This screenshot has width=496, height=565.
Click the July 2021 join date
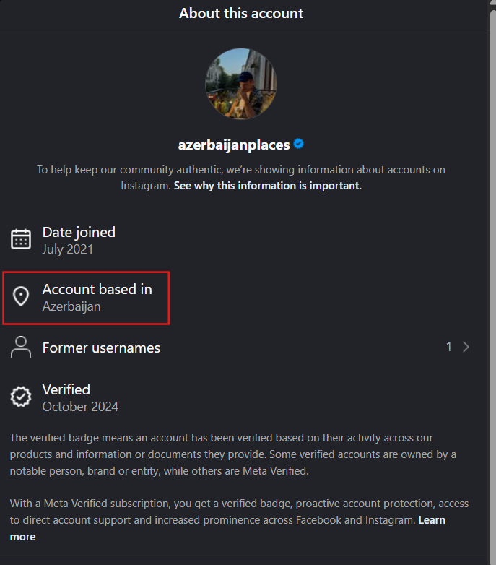(x=68, y=249)
